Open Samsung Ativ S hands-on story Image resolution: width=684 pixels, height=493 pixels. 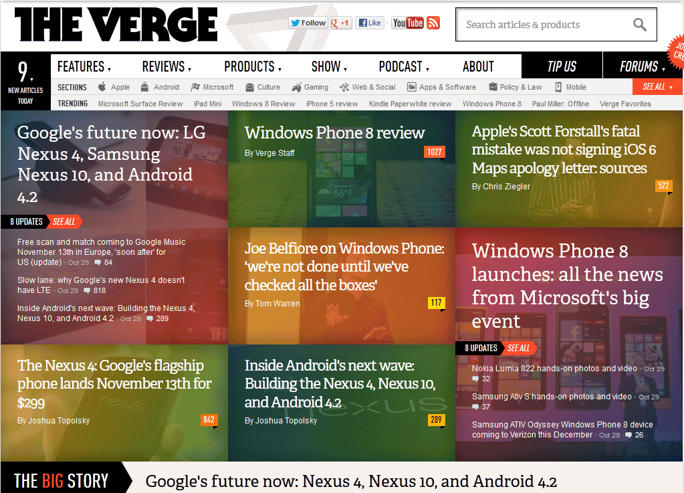[552, 397]
